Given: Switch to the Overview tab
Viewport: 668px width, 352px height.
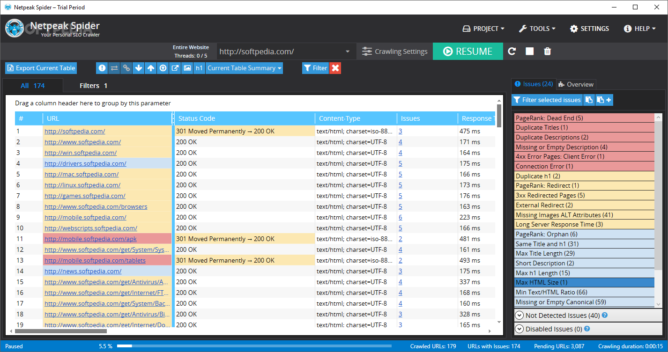Looking at the screenshot, I should tap(576, 84).
